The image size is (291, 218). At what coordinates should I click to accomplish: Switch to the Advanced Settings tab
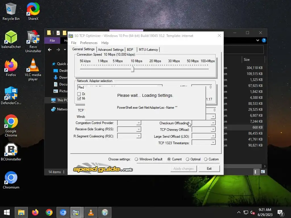pos(111,50)
